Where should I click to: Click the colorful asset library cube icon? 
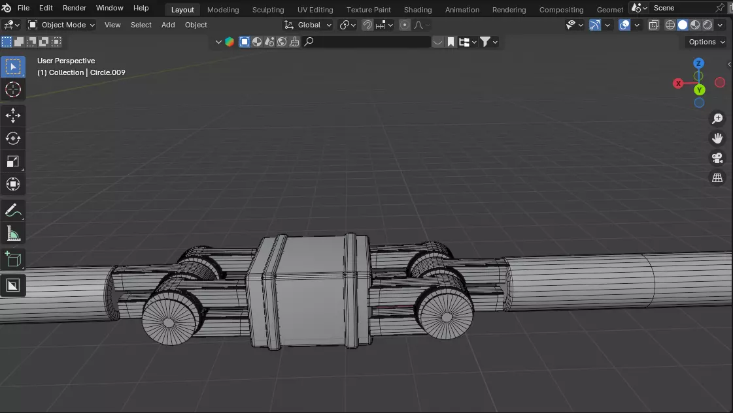(x=230, y=42)
